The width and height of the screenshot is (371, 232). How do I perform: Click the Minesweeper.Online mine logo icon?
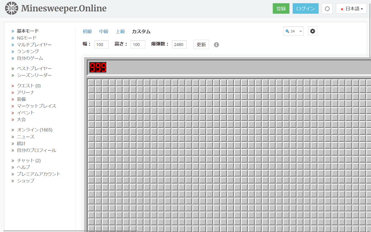coord(12,8)
